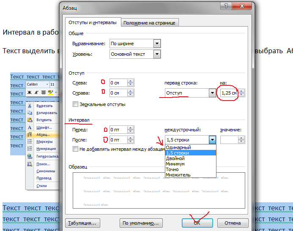293x231 pixels.
Task: Click the search binoculars icon beside Поиск
Action: click(x=30, y=164)
